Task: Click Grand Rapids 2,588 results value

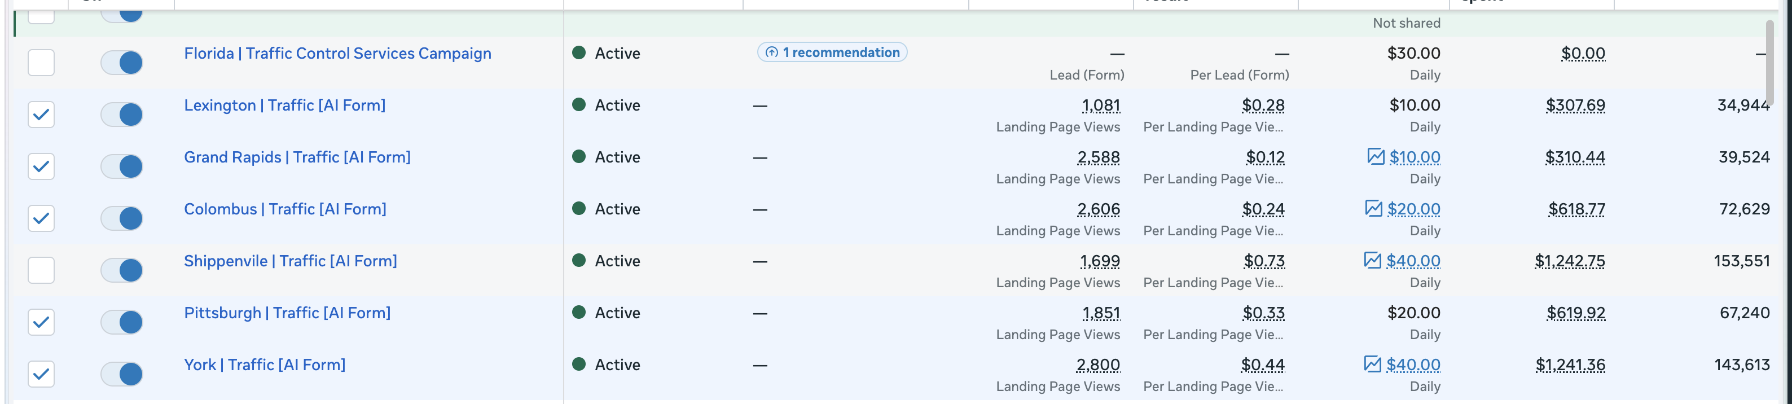Action: (1099, 157)
